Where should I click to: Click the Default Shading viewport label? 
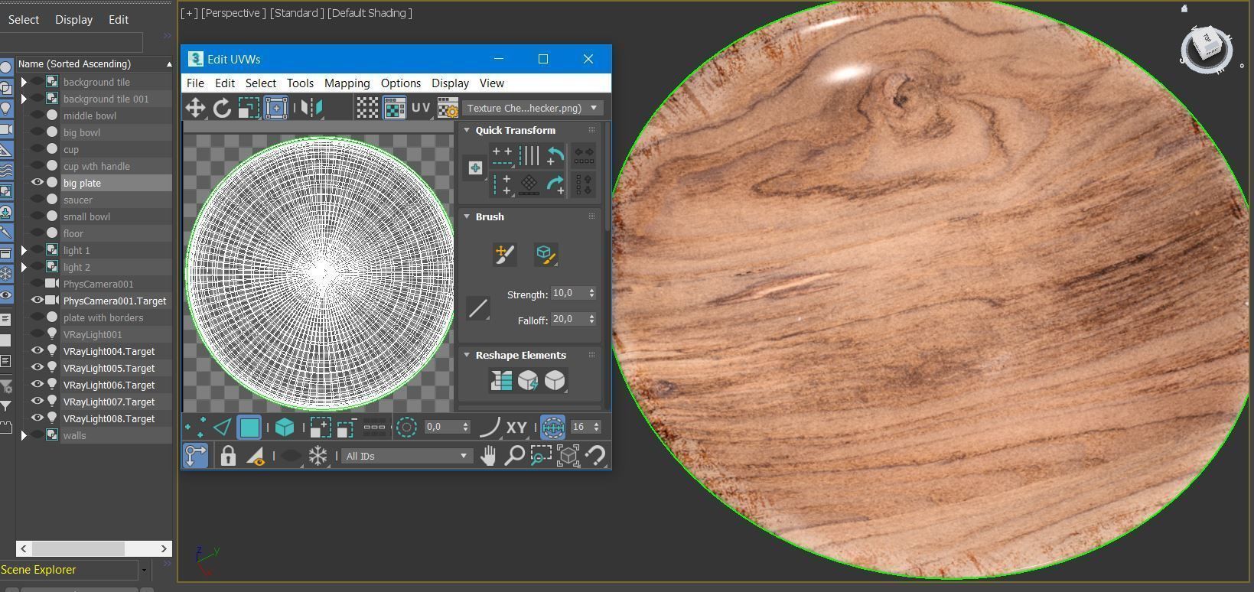pyautogui.click(x=370, y=13)
